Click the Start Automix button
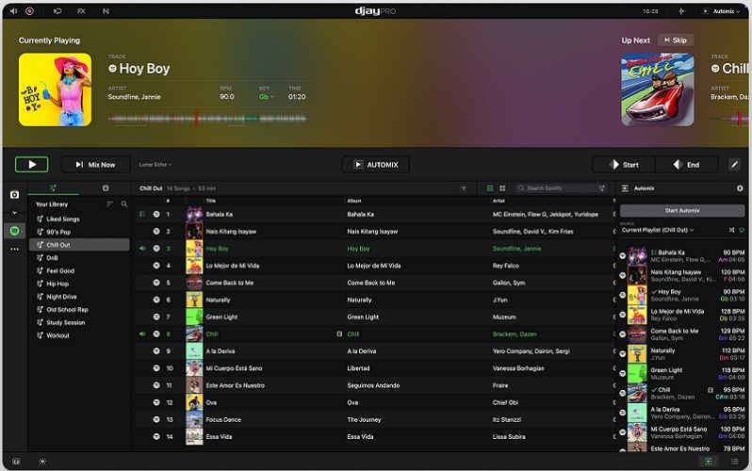The image size is (752, 471). click(x=682, y=211)
